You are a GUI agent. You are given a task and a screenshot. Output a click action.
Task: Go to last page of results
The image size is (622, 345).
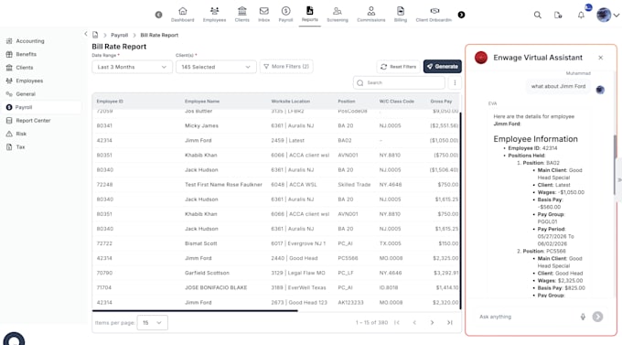point(450,322)
